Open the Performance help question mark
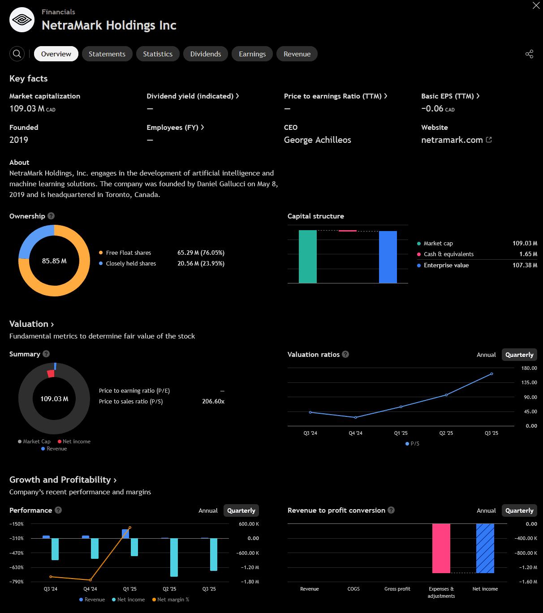 coord(58,510)
